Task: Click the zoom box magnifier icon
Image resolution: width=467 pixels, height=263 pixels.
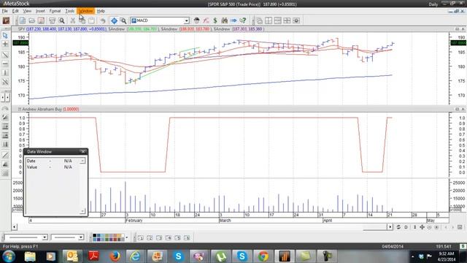Action: coord(123,20)
